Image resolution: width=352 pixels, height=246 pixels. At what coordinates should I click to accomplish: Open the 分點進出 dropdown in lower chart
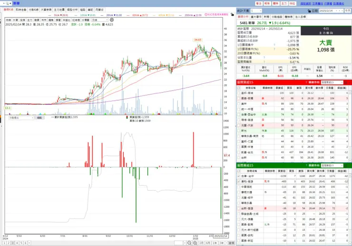[x=21, y=118]
